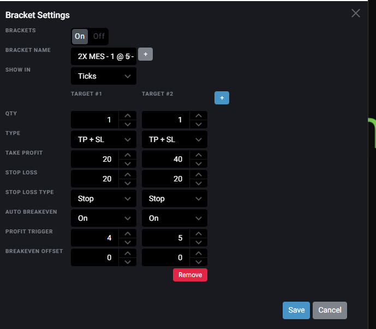Click Target #2 Breakeven Offset number field
Screen dimensions: 376x329
[166, 257]
